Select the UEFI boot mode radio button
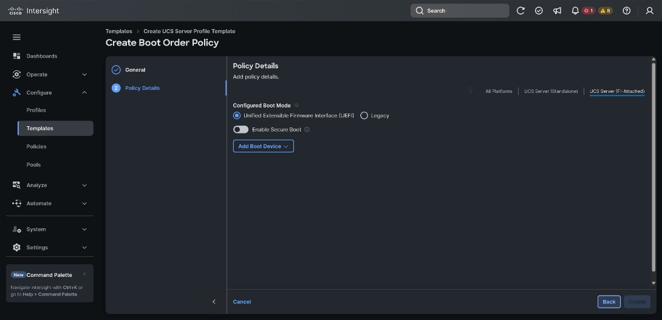The height and width of the screenshot is (320, 662). coord(237,115)
